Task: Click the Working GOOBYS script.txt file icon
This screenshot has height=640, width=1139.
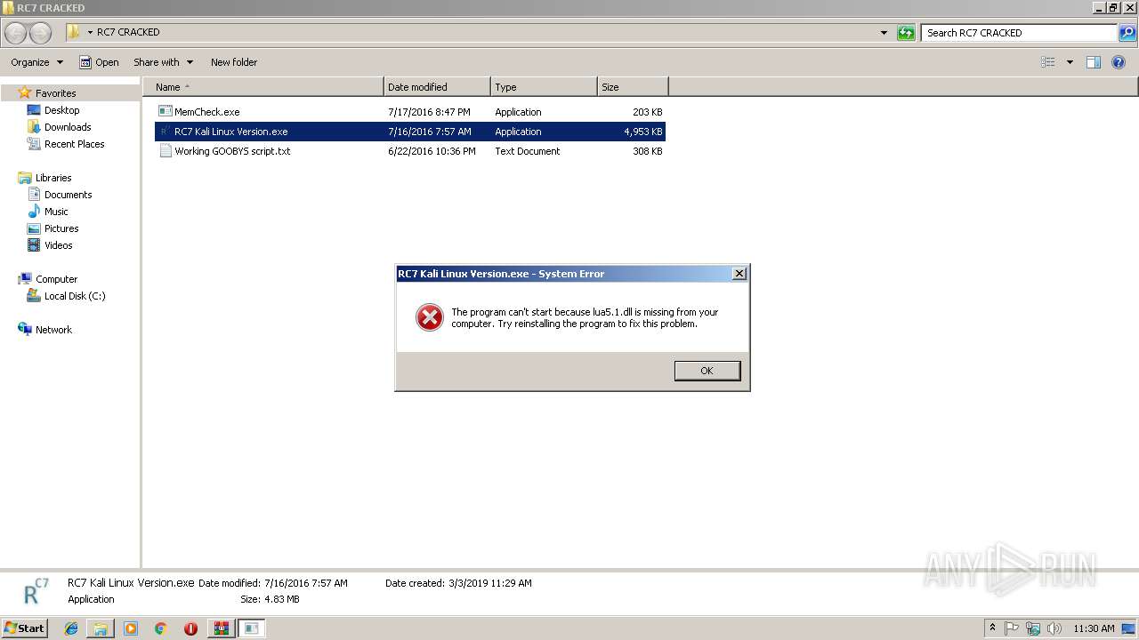Action: (165, 151)
